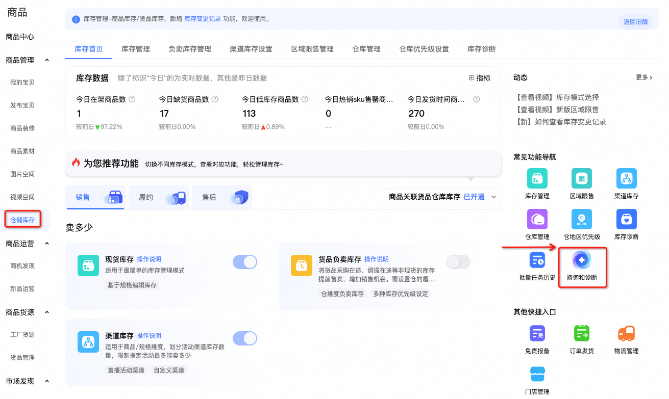Screen dimensions: 669x399
Task: Open the 咨询和诊断 shortcut icon
Action: pyautogui.click(x=582, y=260)
